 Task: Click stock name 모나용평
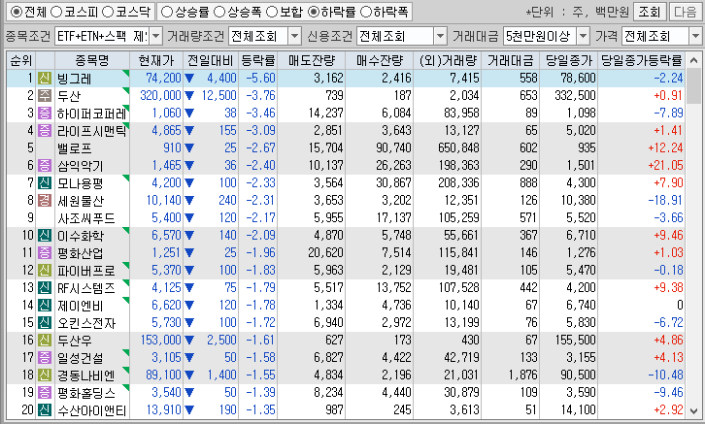click(x=81, y=183)
